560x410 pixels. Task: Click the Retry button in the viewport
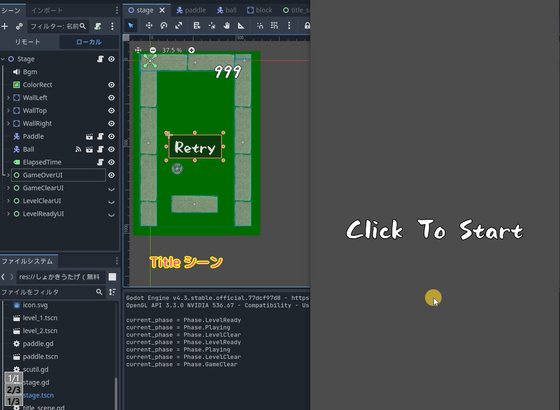pos(195,147)
